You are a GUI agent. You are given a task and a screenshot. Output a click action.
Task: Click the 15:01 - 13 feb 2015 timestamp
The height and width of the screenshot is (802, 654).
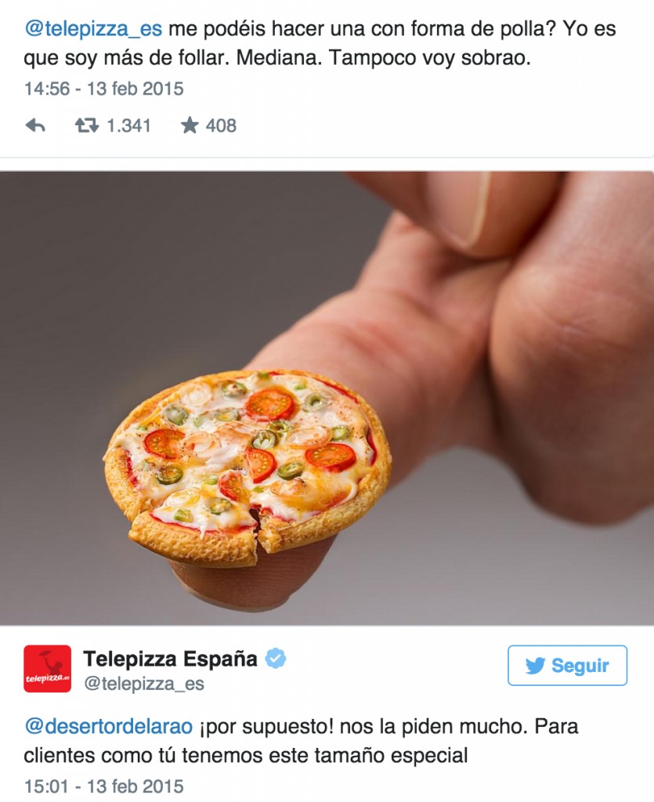click(104, 786)
